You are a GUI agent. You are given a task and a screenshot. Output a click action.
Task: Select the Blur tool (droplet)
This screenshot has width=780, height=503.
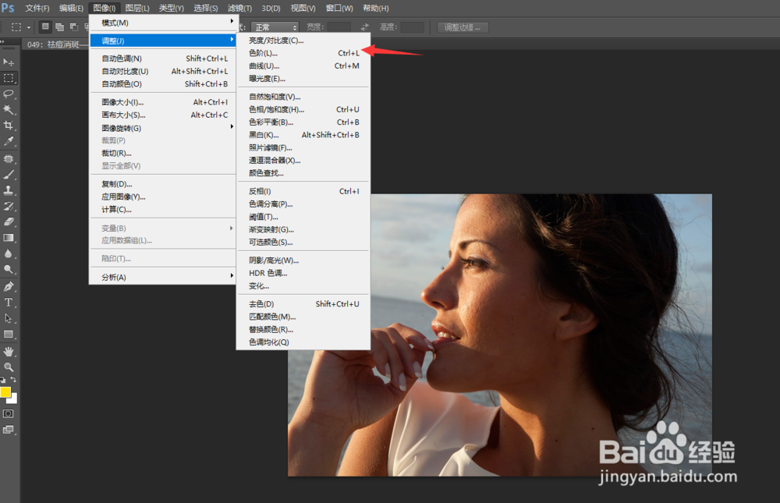(x=9, y=253)
